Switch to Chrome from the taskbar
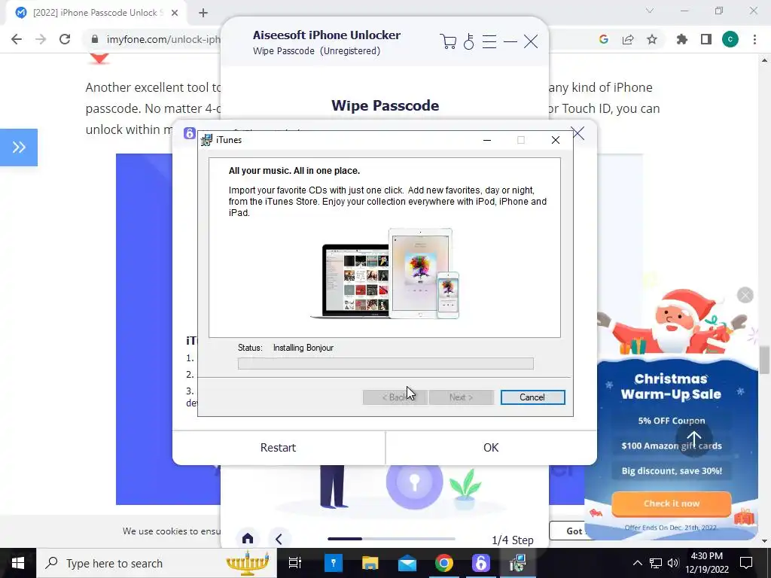771x578 pixels. pos(444,563)
